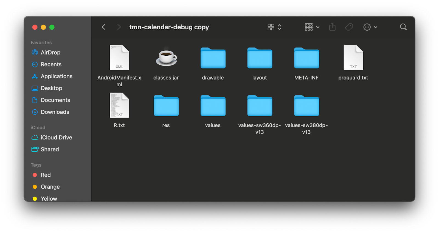Viewport: 439px width, 233px height.
Task: Open the group-by options dropdown
Action: pos(312,27)
